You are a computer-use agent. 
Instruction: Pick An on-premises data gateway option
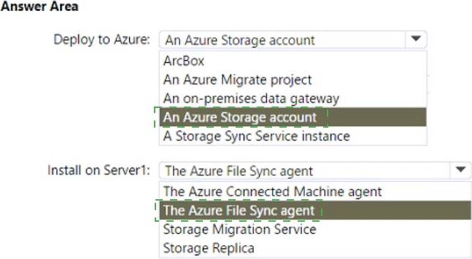click(251, 98)
